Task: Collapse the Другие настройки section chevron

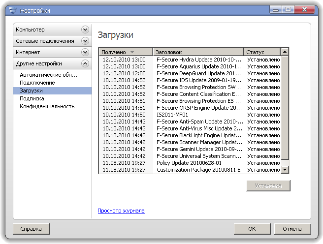Action: click(85, 63)
